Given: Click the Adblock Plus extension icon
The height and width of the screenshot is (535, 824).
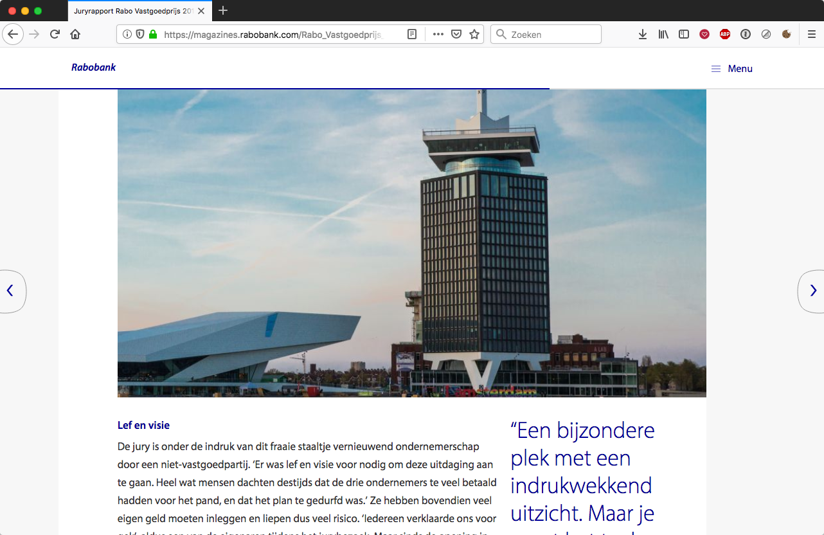Looking at the screenshot, I should click(x=725, y=35).
